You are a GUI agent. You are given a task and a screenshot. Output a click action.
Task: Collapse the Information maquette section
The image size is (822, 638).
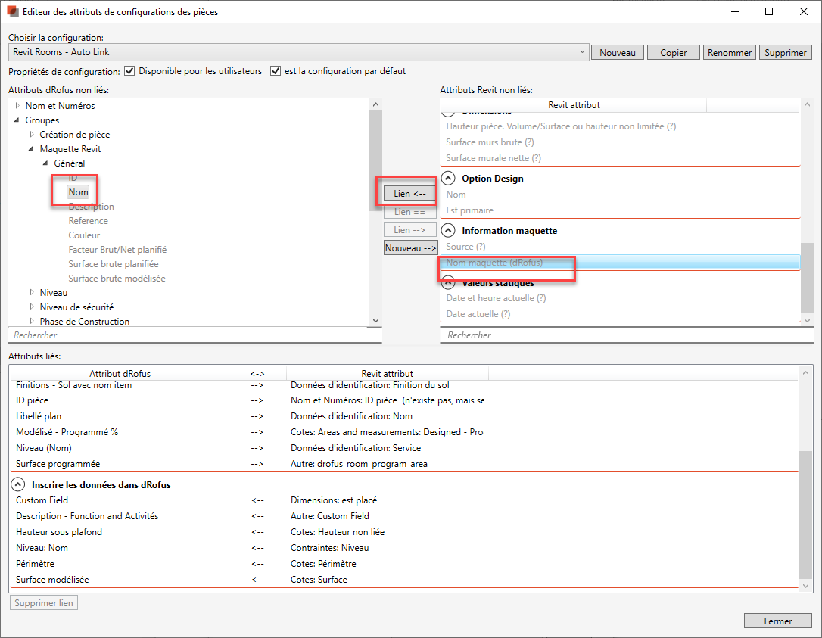pyautogui.click(x=448, y=231)
